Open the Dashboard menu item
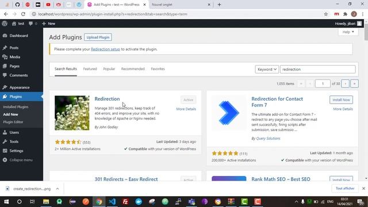 pos(21,36)
